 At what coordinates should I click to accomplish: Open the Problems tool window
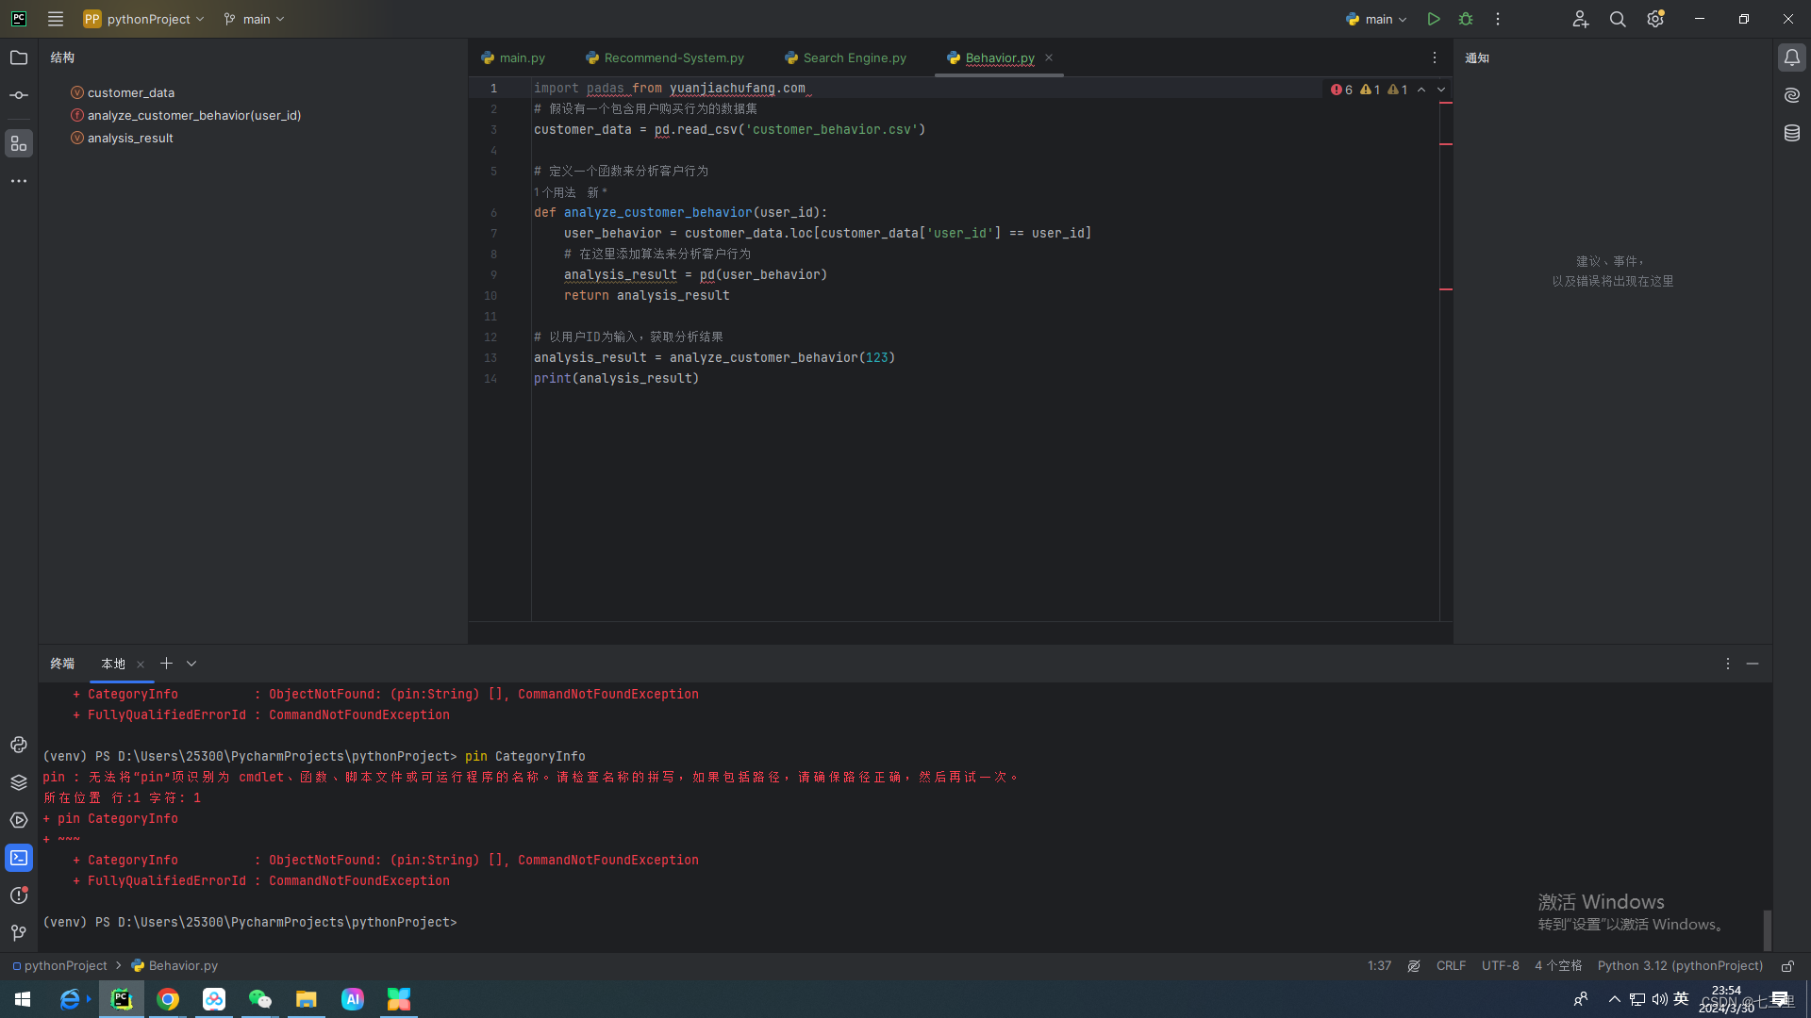pyautogui.click(x=19, y=895)
